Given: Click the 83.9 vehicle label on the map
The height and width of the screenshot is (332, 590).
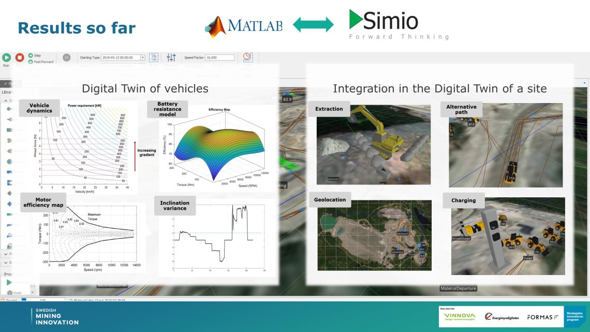Looking at the screenshot, I should pyautogui.click(x=287, y=99).
